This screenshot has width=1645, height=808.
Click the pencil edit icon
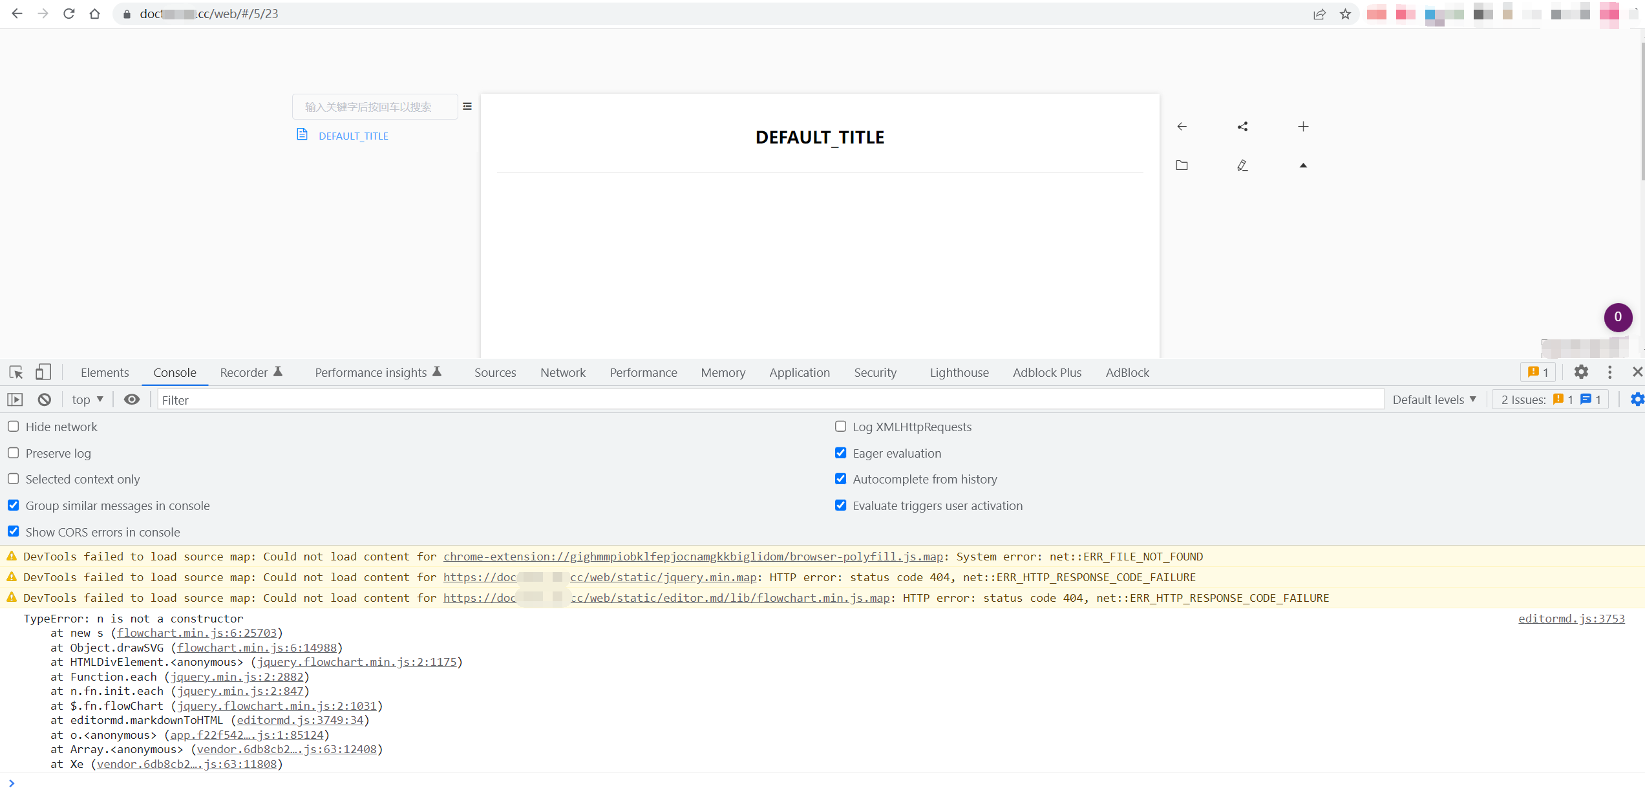tap(1242, 165)
